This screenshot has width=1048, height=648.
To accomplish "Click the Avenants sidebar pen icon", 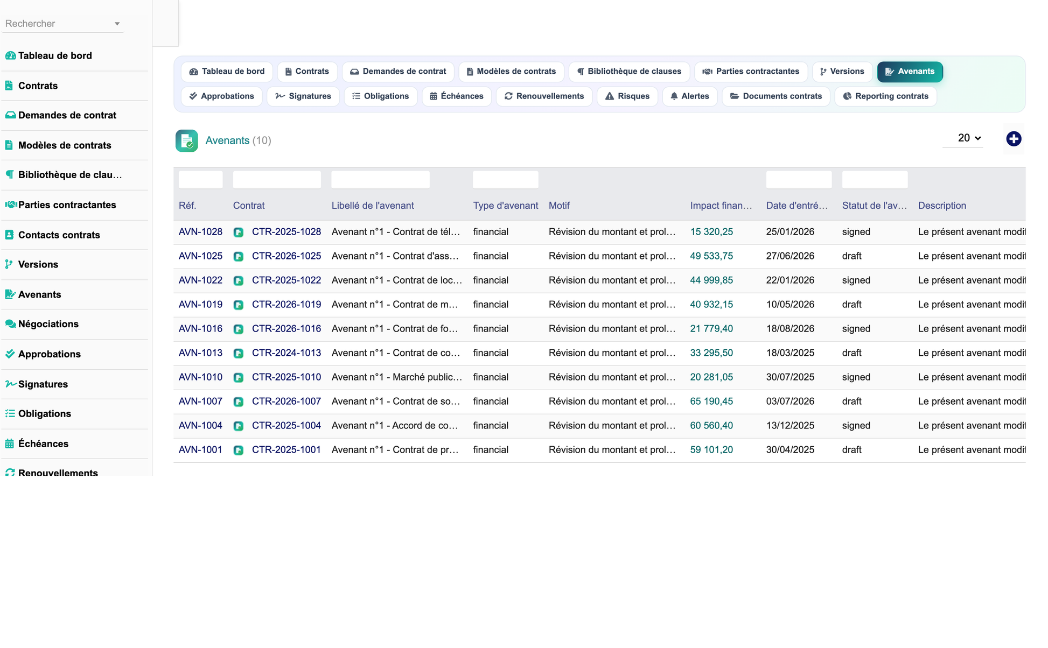I will (10, 294).
